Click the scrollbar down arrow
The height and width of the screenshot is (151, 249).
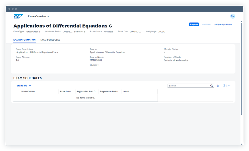(x=242, y=144)
